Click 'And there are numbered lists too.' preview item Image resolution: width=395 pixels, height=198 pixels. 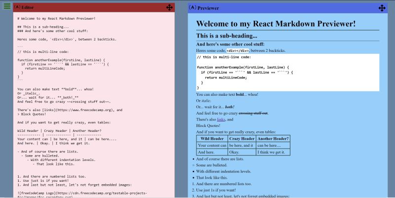(x=224, y=184)
